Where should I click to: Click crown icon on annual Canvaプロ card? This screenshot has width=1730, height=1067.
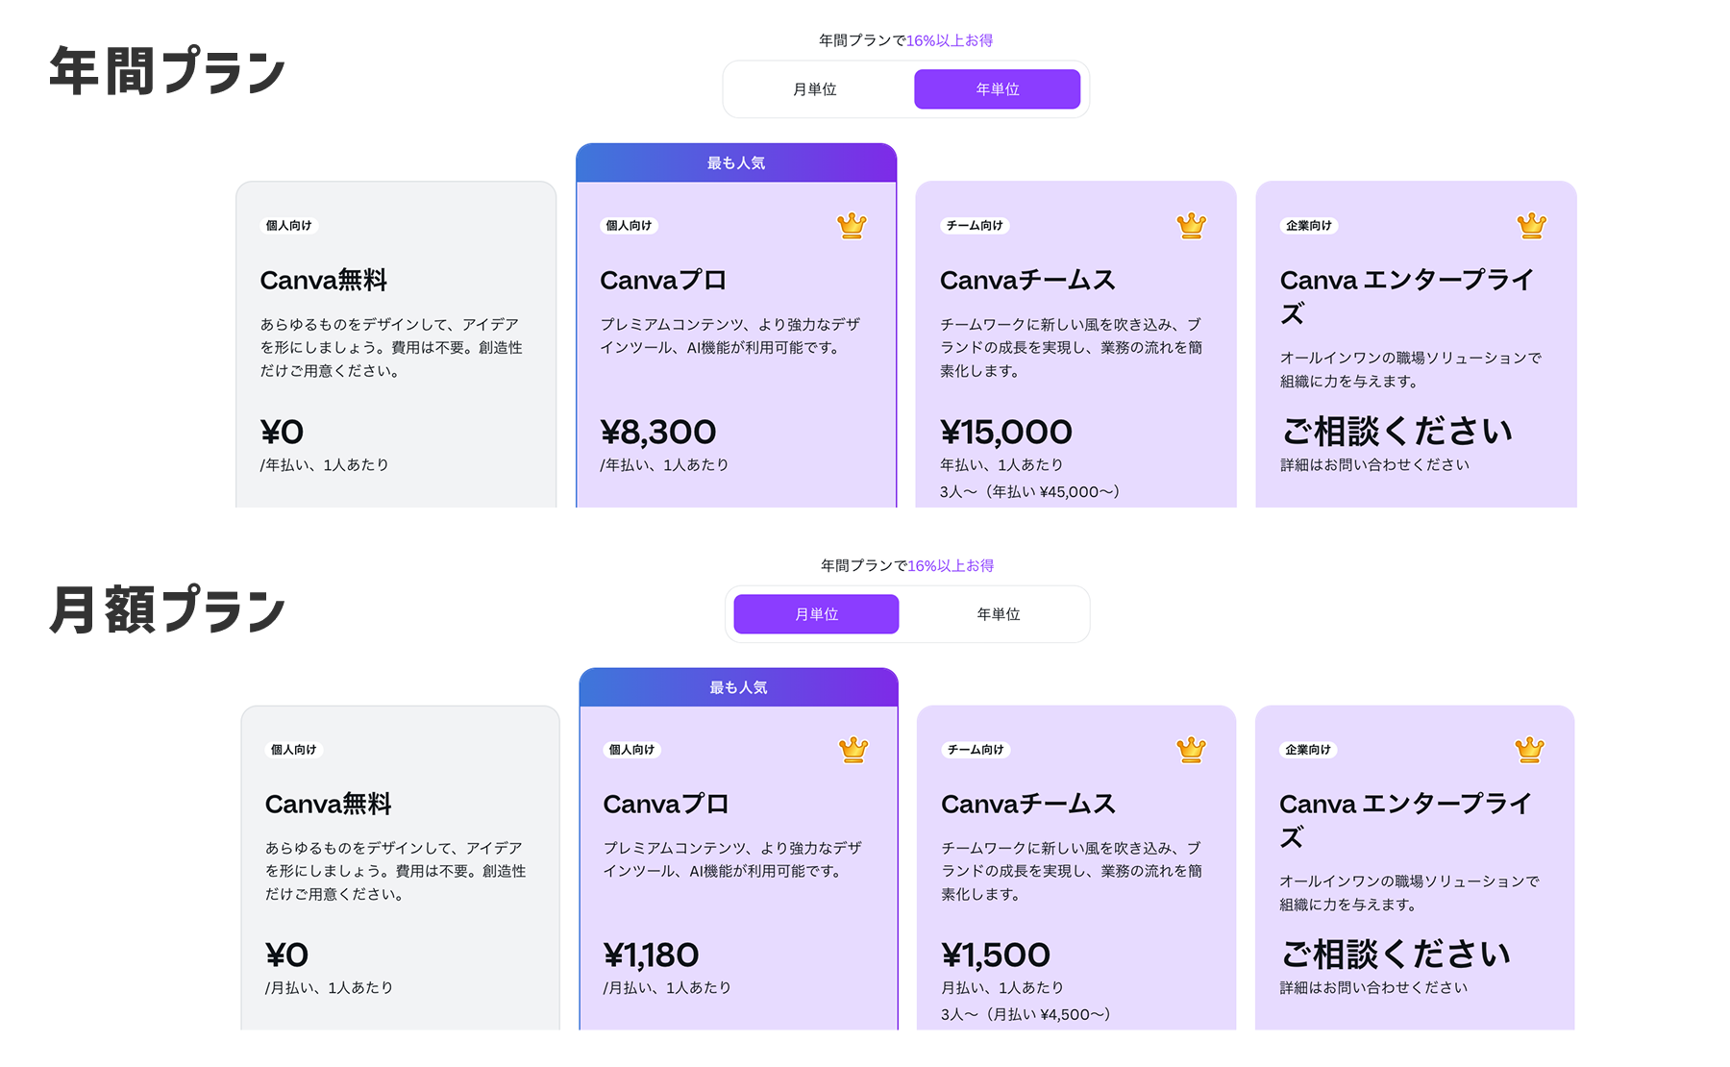[852, 226]
